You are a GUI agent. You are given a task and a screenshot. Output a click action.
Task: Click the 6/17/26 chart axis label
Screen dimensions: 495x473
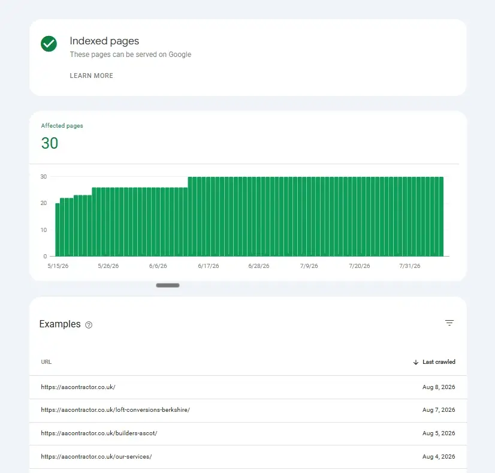[209, 266]
